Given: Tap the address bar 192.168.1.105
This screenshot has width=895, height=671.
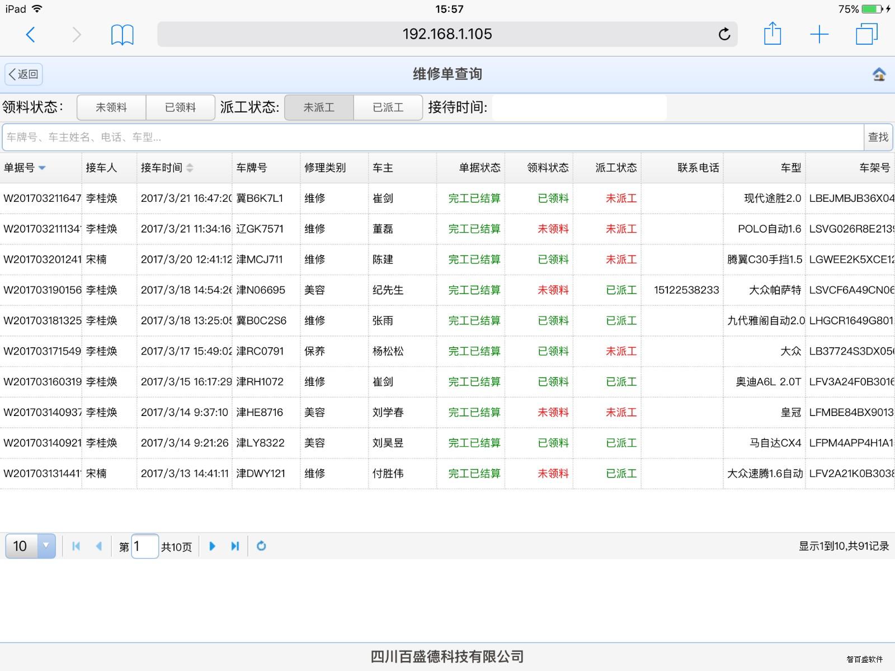Looking at the screenshot, I should [x=447, y=34].
